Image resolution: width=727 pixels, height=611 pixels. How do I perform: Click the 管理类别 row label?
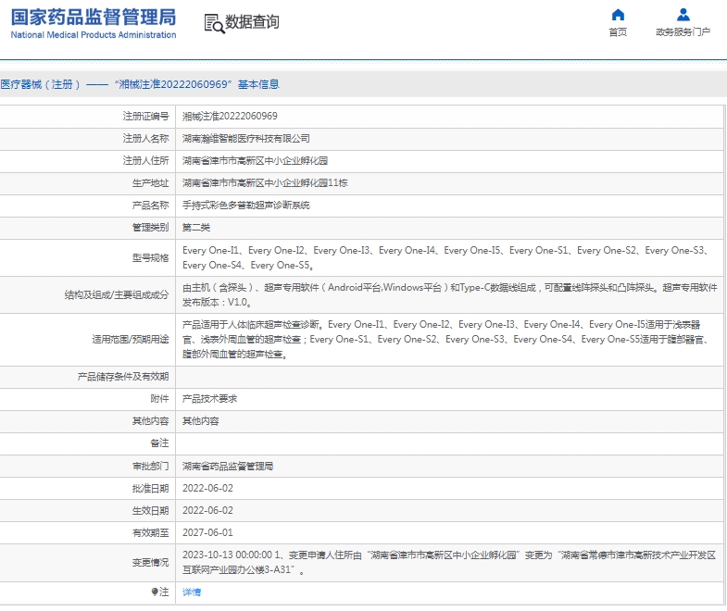tap(150, 227)
